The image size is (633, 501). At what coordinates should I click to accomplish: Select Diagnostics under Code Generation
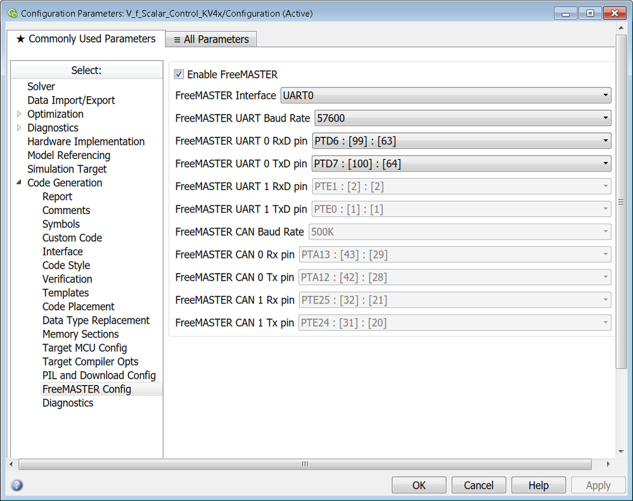click(67, 403)
